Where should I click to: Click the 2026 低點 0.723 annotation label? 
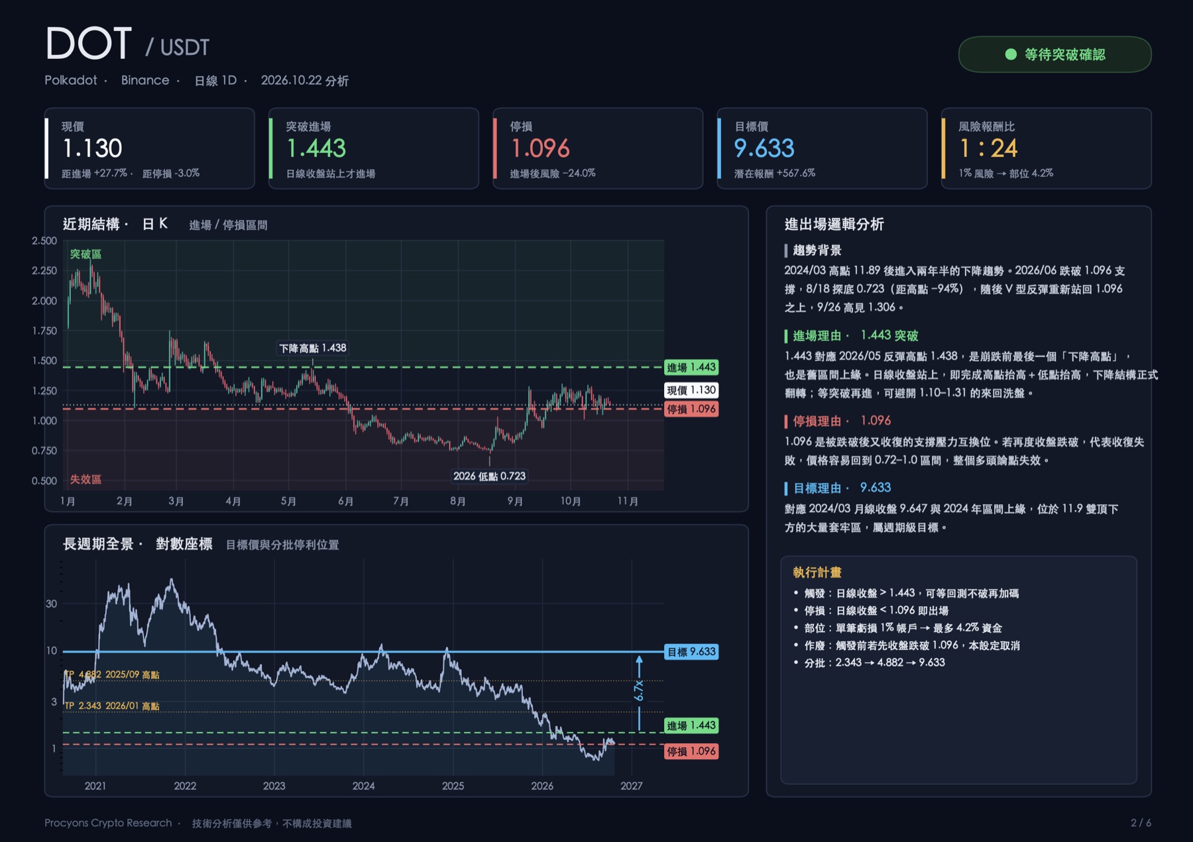[489, 476]
